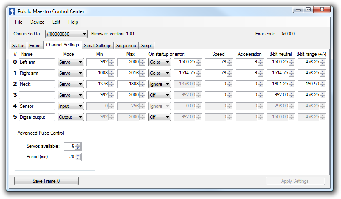This screenshot has width=341, height=199.
Task: Decrease Period (ms) with down arrow
Action: click(x=78, y=159)
